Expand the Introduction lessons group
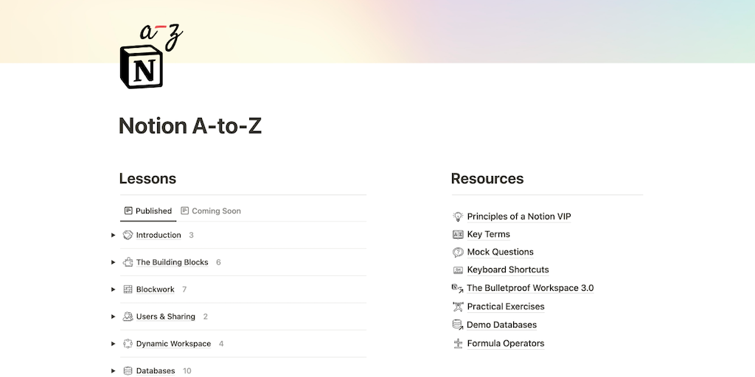755x377 pixels. point(114,236)
